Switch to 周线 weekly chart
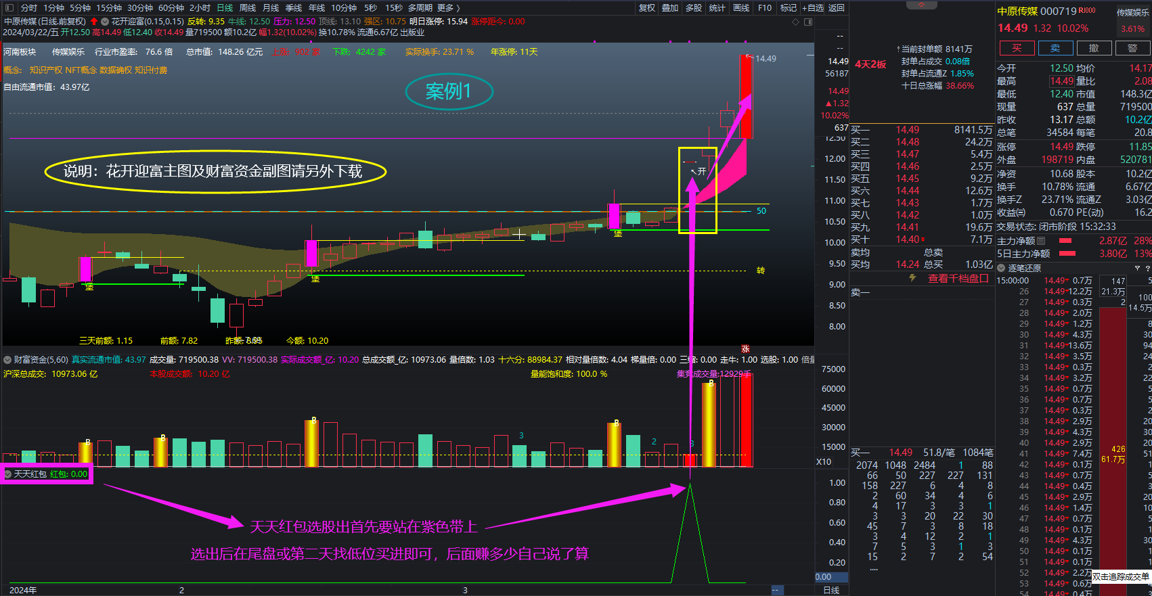This screenshot has width=1152, height=596. 248,7
